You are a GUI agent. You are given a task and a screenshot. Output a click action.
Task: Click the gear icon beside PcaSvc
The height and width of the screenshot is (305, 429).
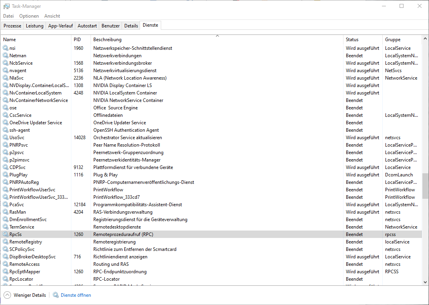pyautogui.click(x=5, y=204)
